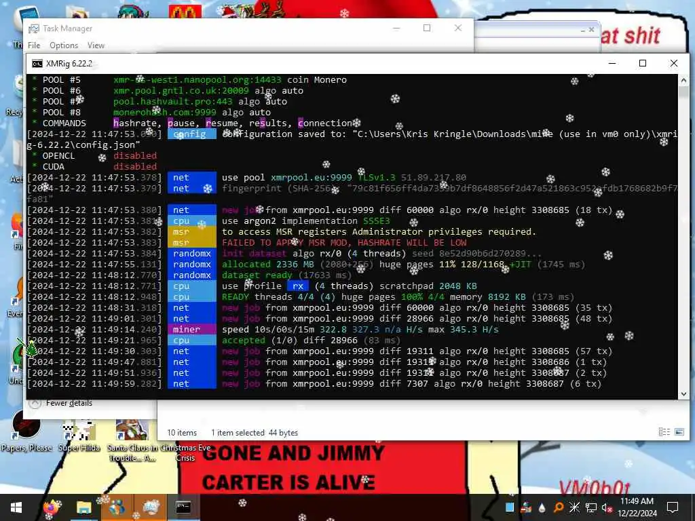The height and width of the screenshot is (521, 695).
Task: Open the notification center
Action: coord(673,507)
